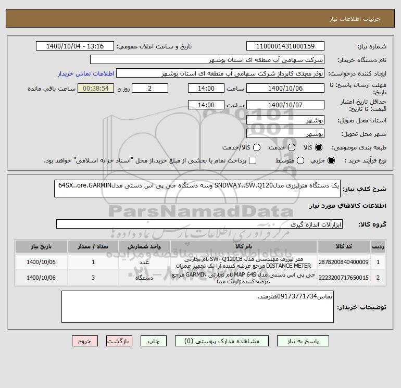Select the متوسط purchase type radio
401x388 pixels.
click(x=300, y=160)
